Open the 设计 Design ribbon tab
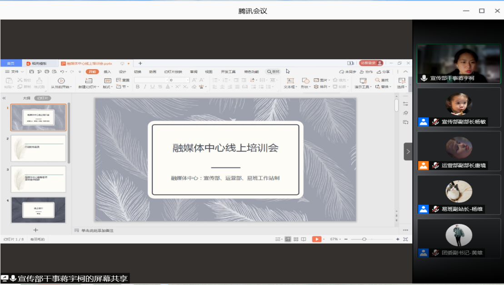Viewport: 504px width, 285px height. pos(122,71)
